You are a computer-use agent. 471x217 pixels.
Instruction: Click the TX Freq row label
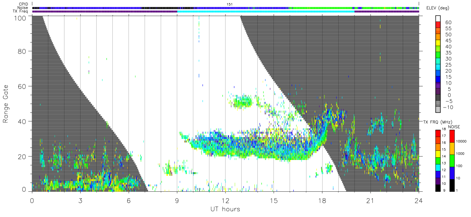[21, 11]
